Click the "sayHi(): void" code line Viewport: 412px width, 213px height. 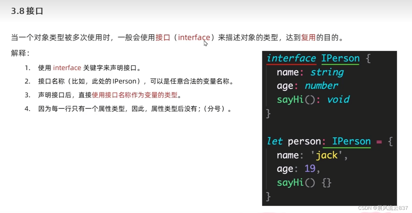[x=313, y=100]
